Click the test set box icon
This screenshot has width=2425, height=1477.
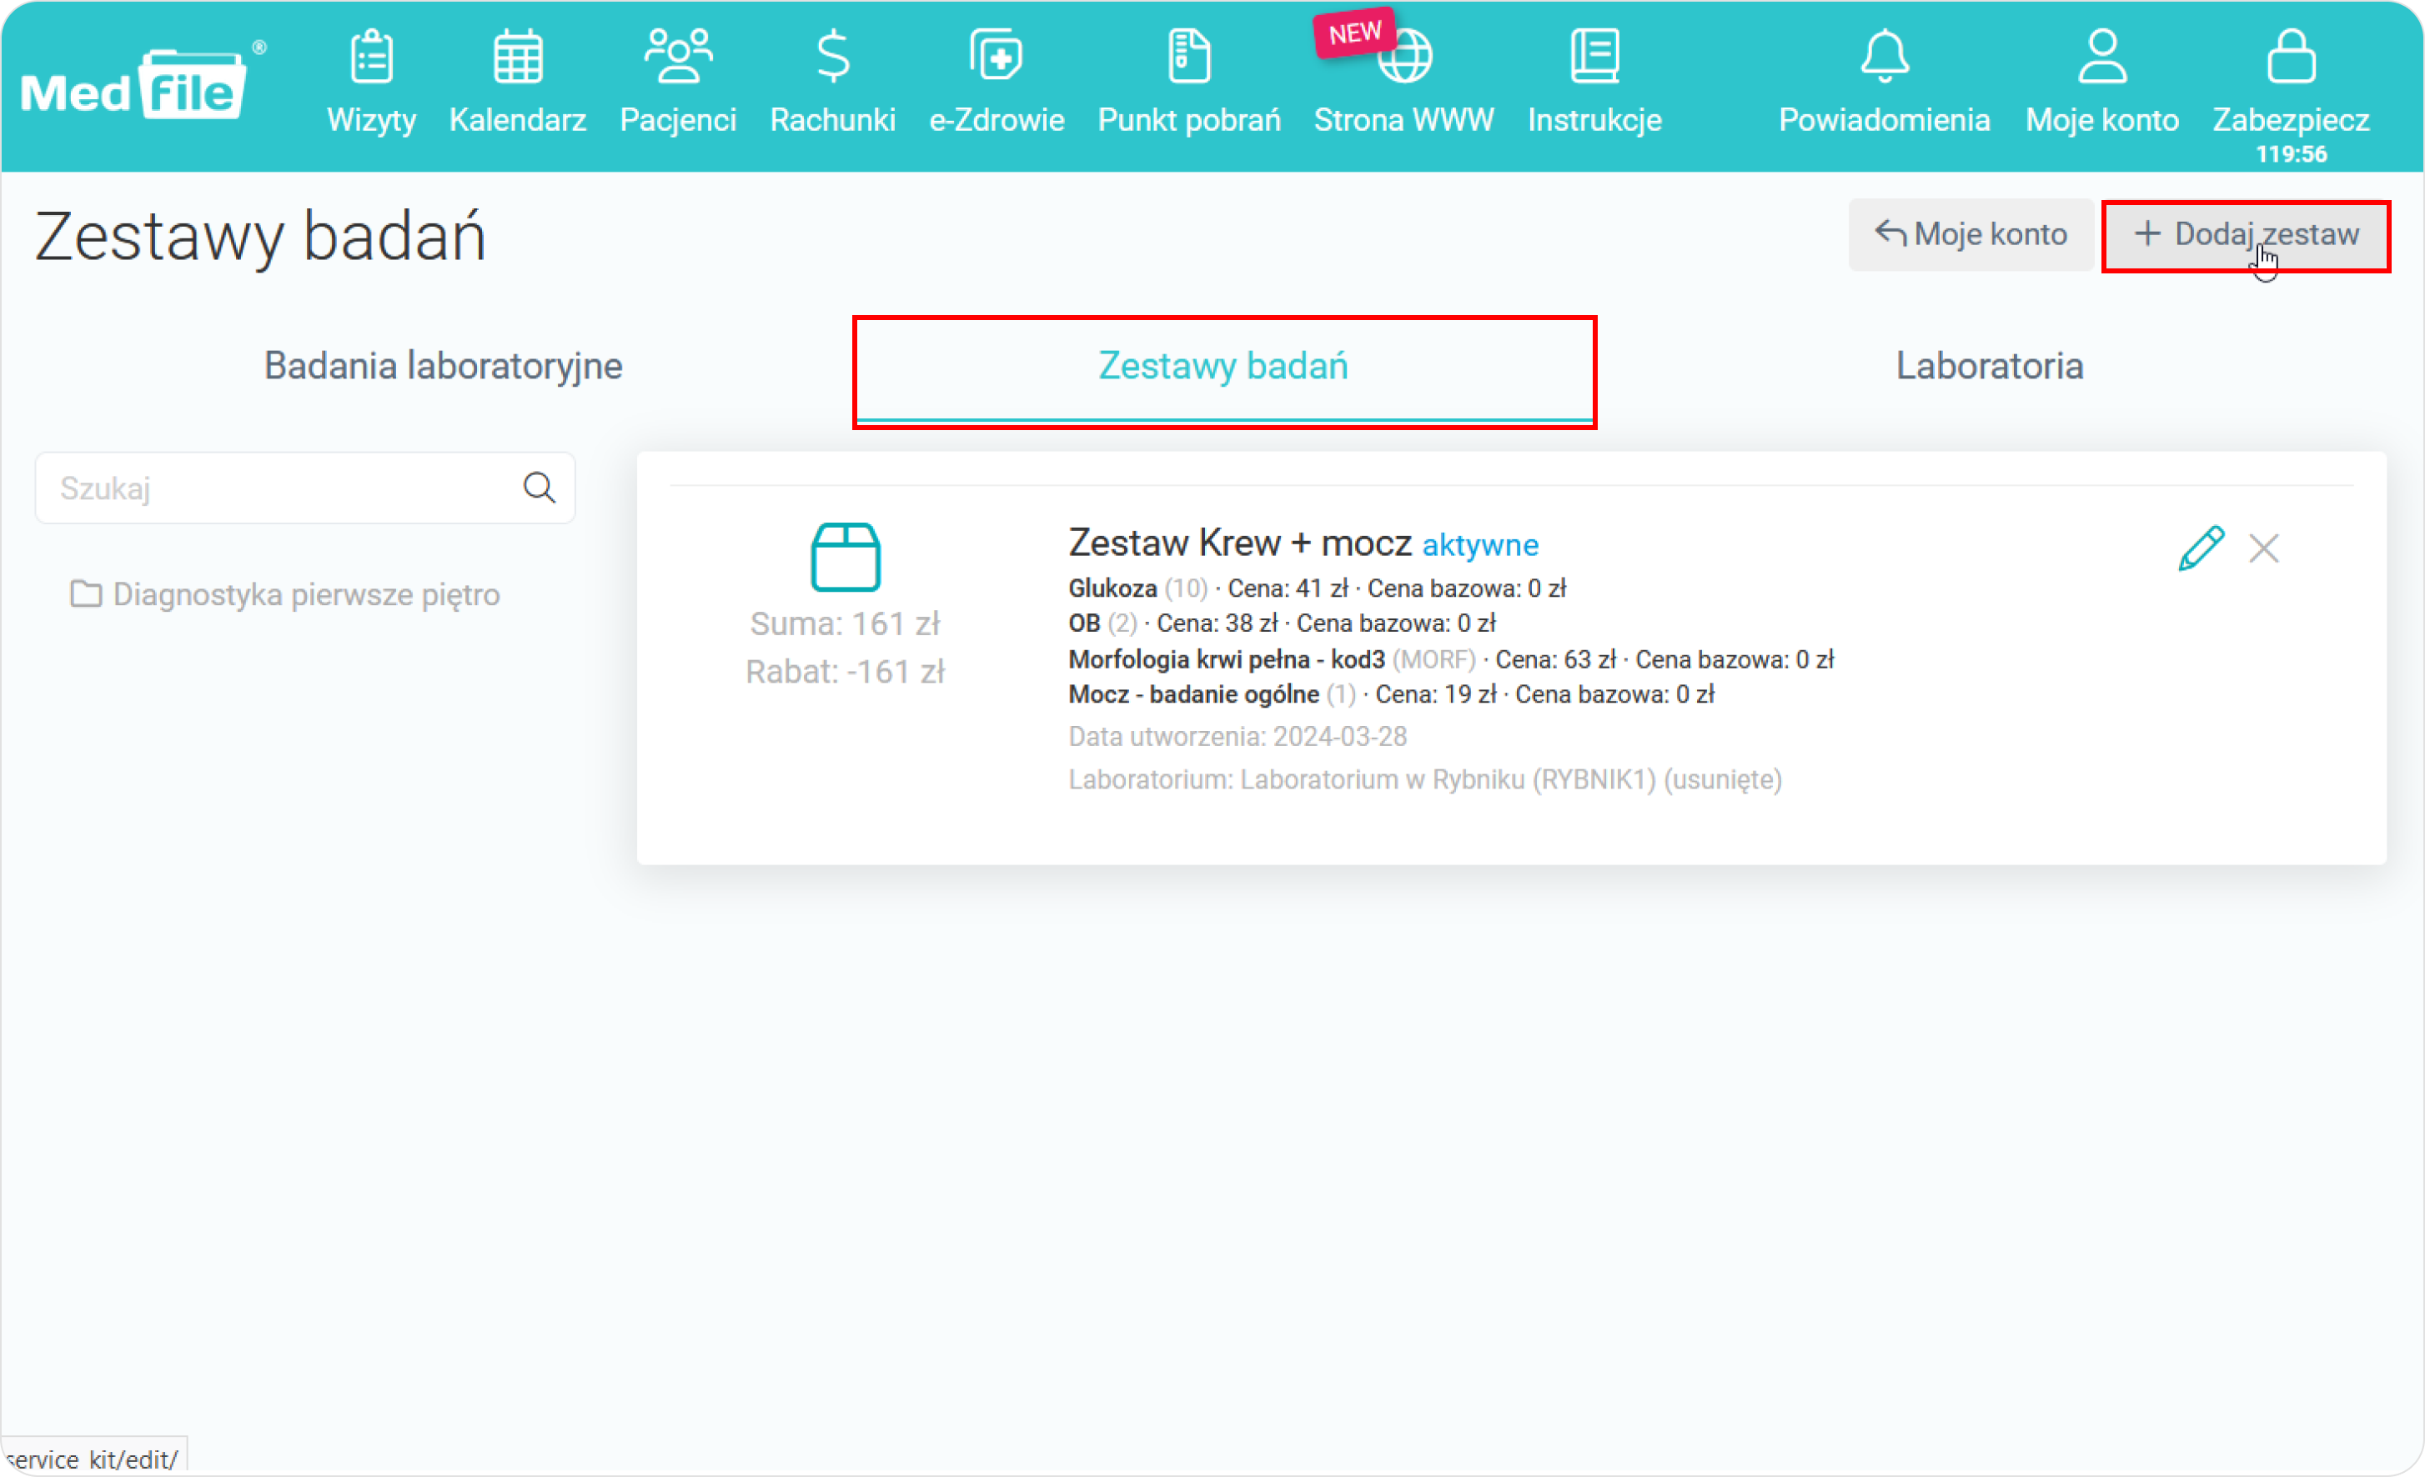(x=845, y=557)
